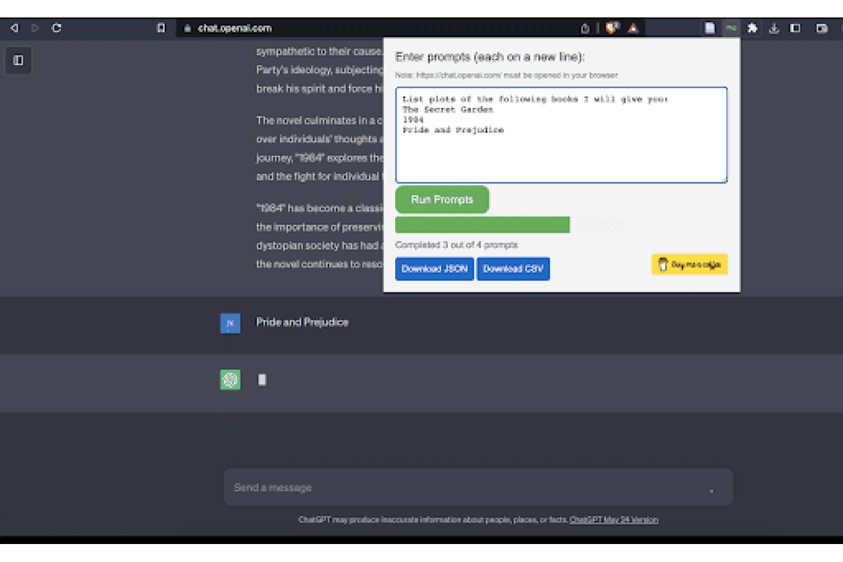Click the green progress bar
Screen dimensions: 843x562
482,225
